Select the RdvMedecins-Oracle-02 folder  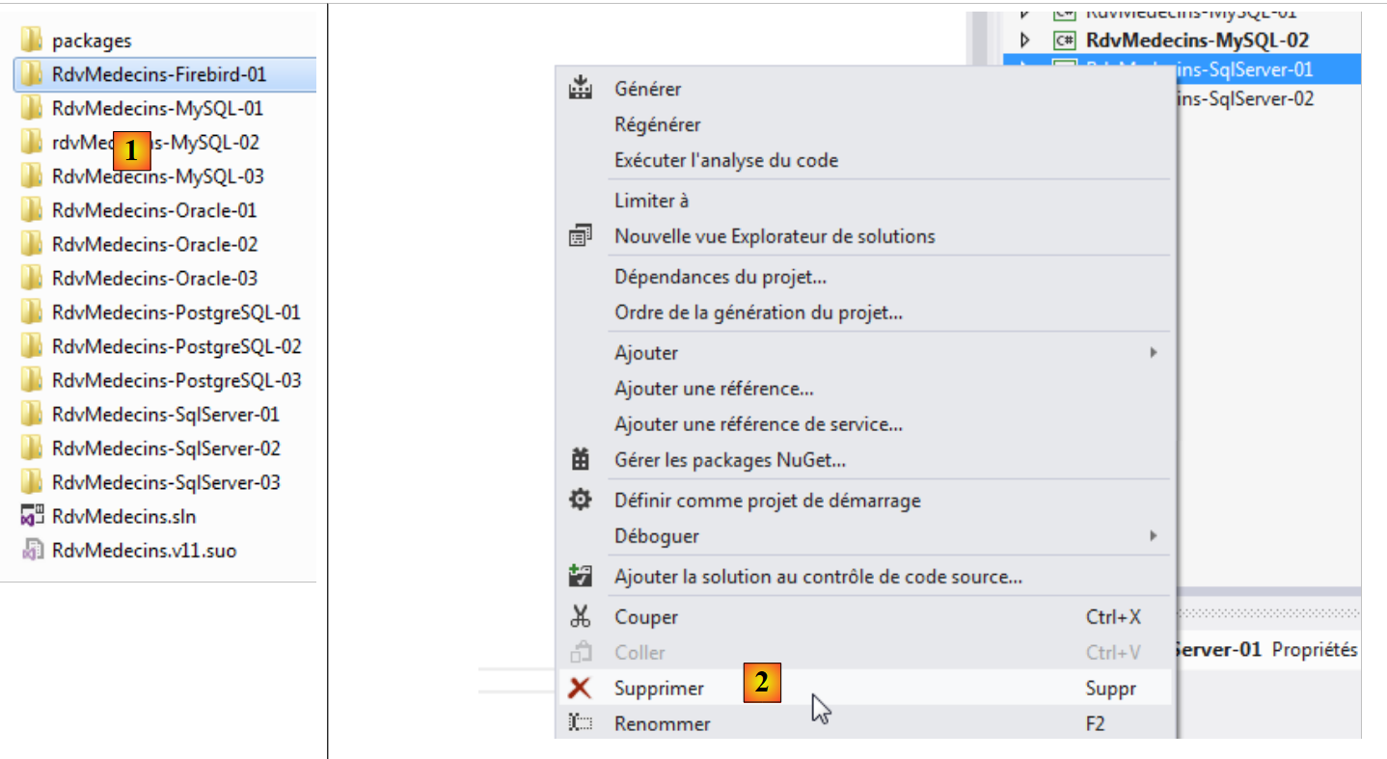pos(154,245)
